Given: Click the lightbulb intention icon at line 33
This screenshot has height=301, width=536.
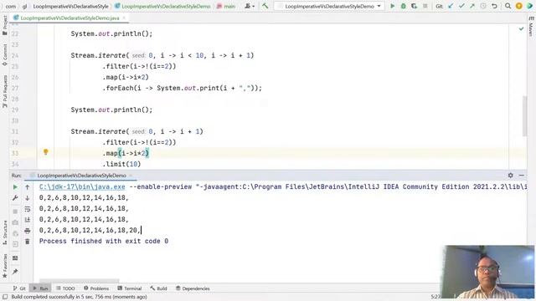Looking at the screenshot, I should click(45, 152).
